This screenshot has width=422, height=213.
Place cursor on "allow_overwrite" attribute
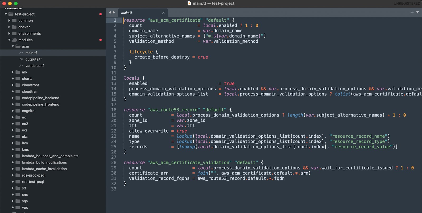149,131
